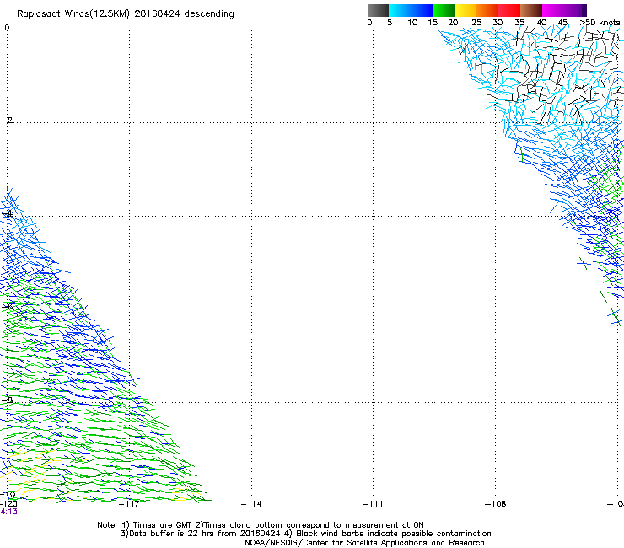The width and height of the screenshot is (624, 548).
Task: Click the '-6' latitude axis label
Action: [7, 306]
